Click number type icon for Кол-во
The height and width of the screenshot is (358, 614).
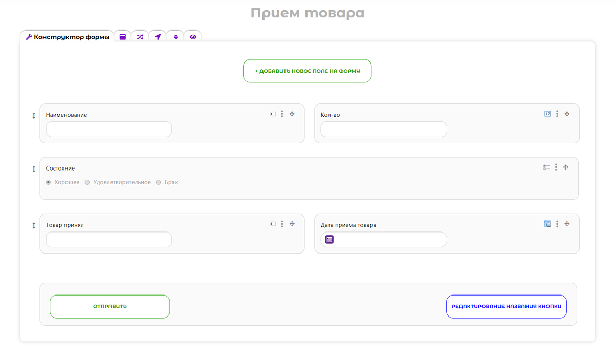click(547, 114)
